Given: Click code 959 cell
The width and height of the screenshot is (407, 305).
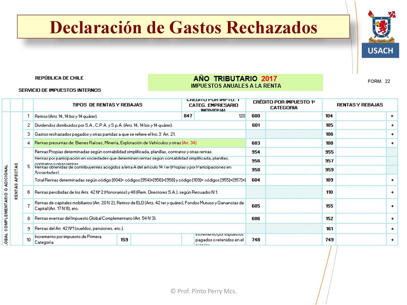Looking at the screenshot, I should [x=329, y=170].
